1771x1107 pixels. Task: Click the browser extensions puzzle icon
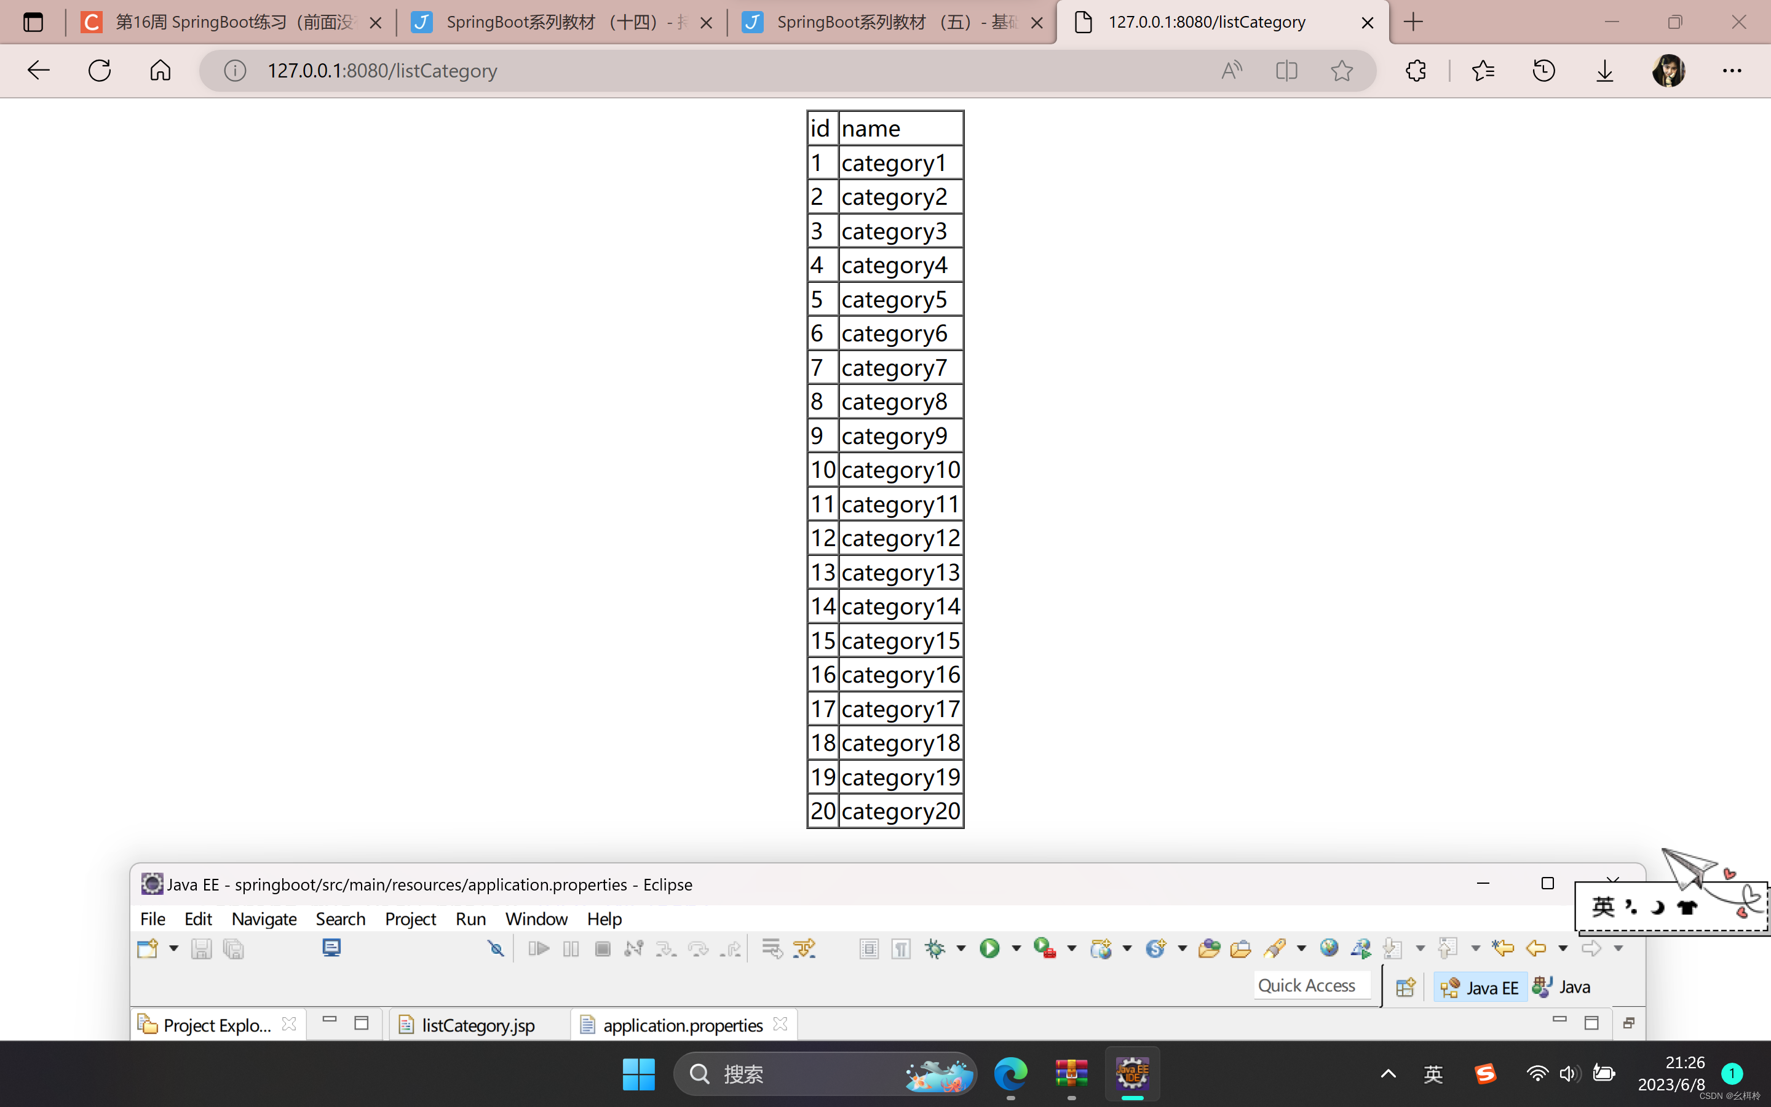coord(1416,70)
